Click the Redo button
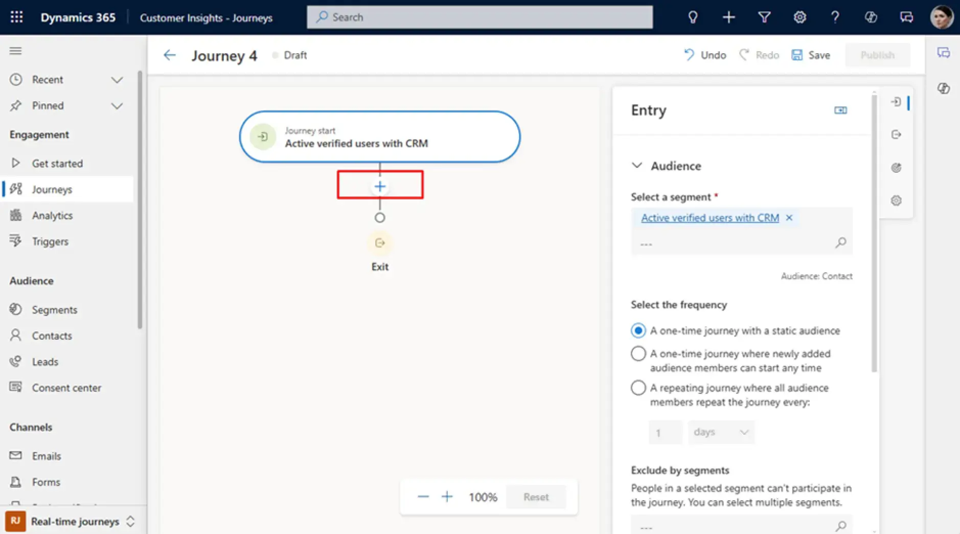This screenshot has height=534, width=960. (759, 55)
